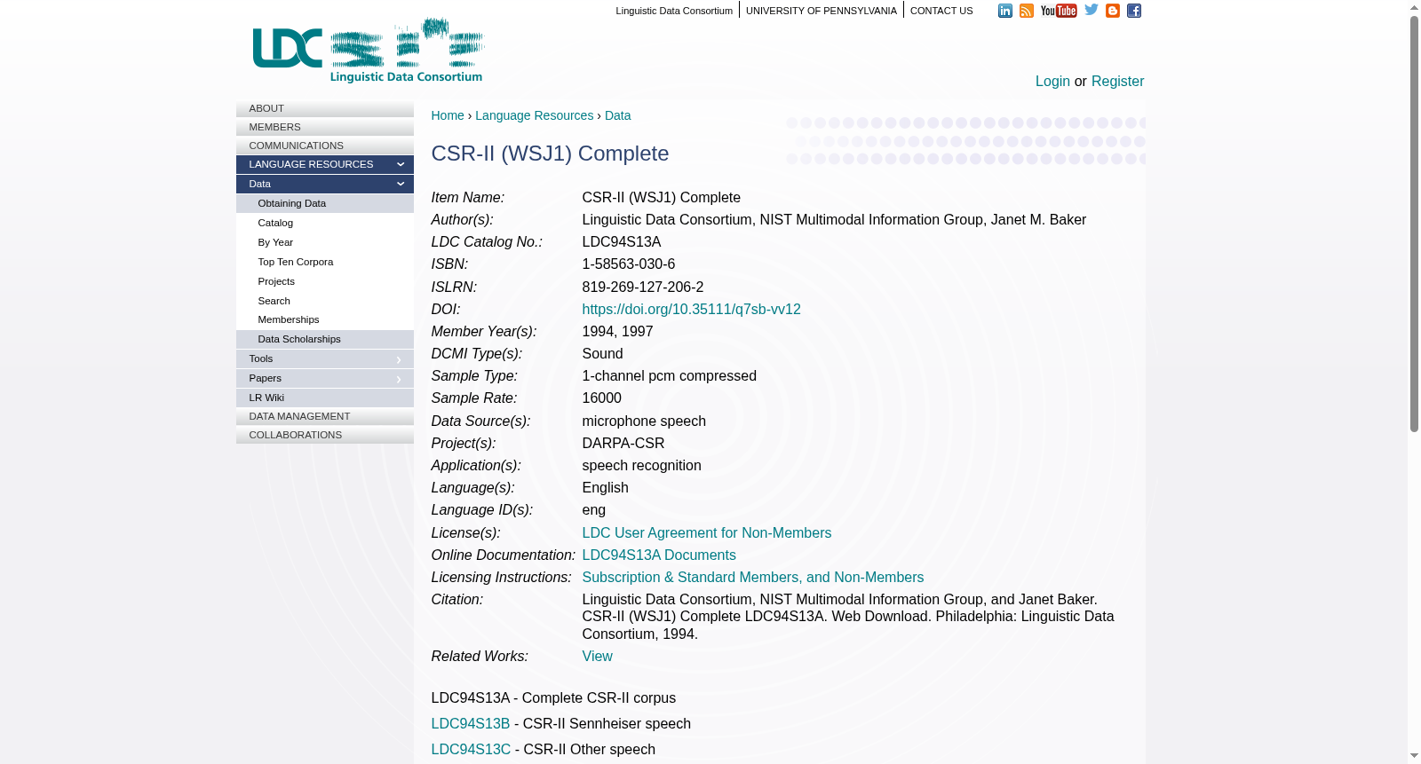Open the LinkedIn icon in header
Viewport: 1421px width, 764px height.
pyautogui.click(x=1005, y=11)
